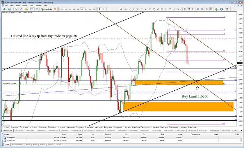Switch to Bar Chart display icon
The width and height of the screenshot is (244, 148).
pyautogui.click(x=185, y=9)
